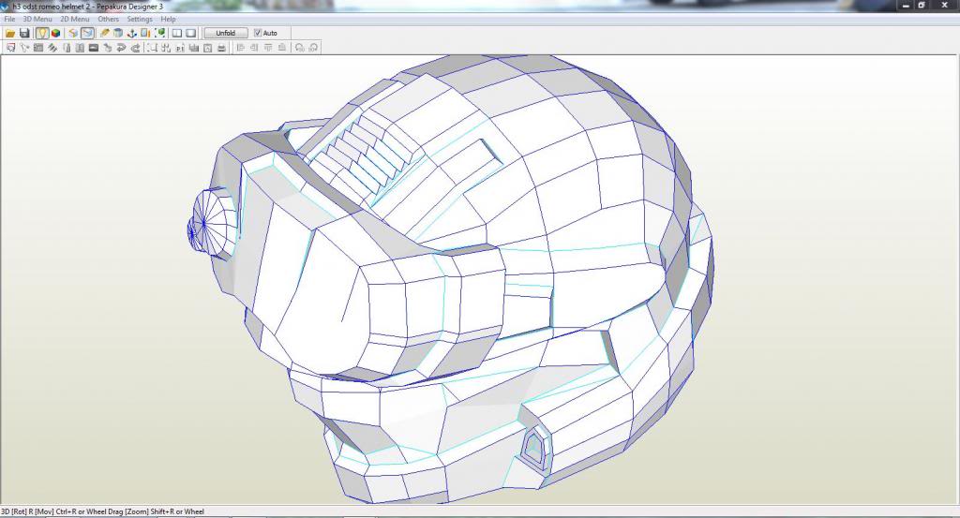Viewport: 960px width, 518px height.
Task: Click the yellow folded-sheet icon
Action: (73, 33)
